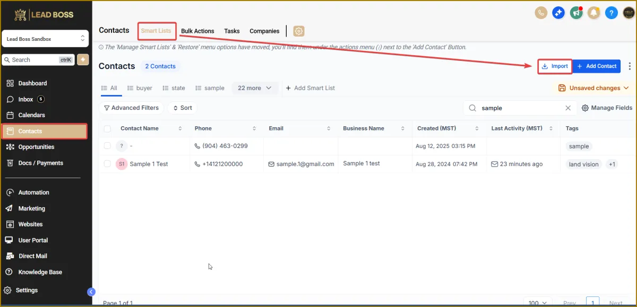This screenshot has width=637, height=307.
Task: Select the state smart list tab
Action: tap(174, 88)
